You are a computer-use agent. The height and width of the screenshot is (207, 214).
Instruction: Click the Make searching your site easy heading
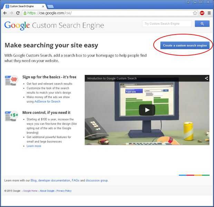tap(51, 45)
